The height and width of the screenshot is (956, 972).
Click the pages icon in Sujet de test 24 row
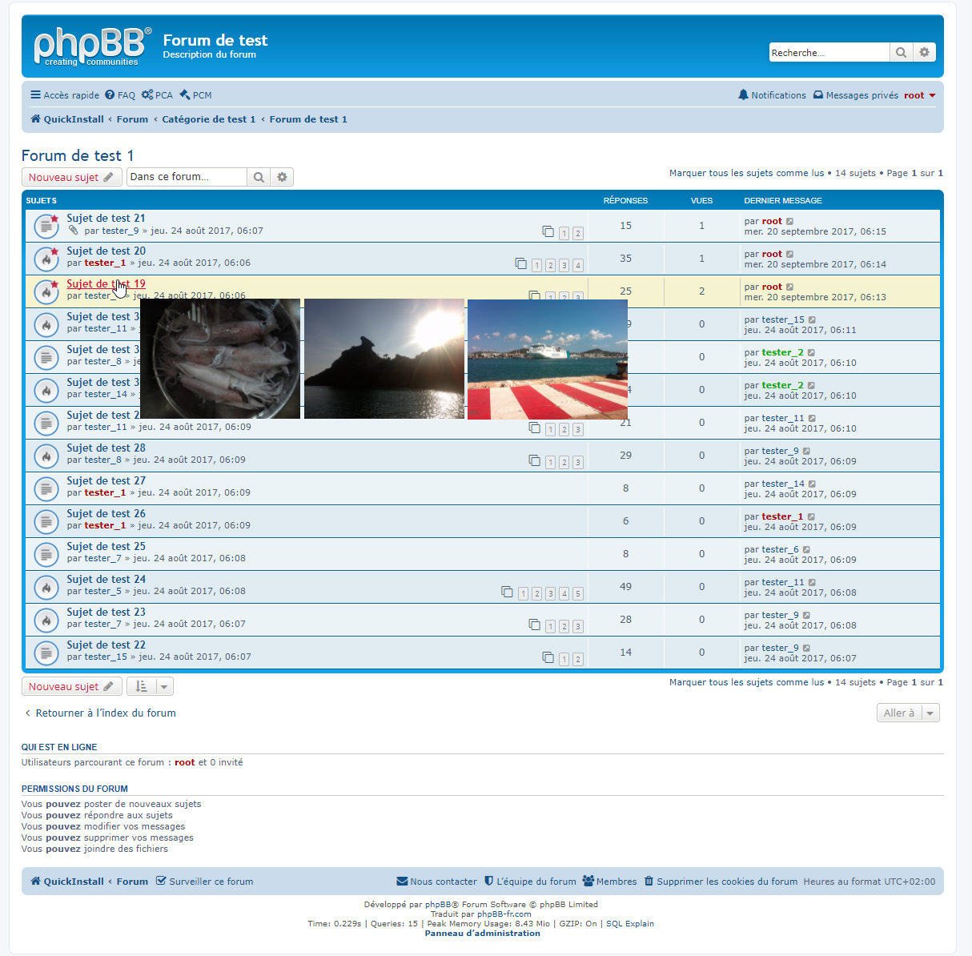[x=507, y=592]
